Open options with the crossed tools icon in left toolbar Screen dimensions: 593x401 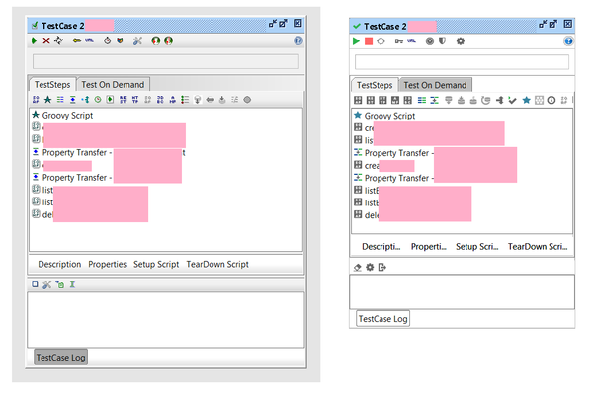pos(137,40)
